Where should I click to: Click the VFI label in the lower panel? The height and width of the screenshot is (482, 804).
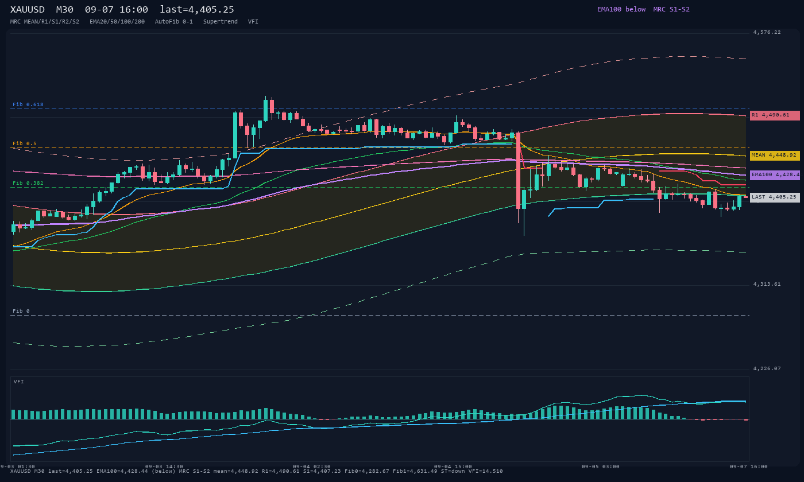tap(19, 382)
